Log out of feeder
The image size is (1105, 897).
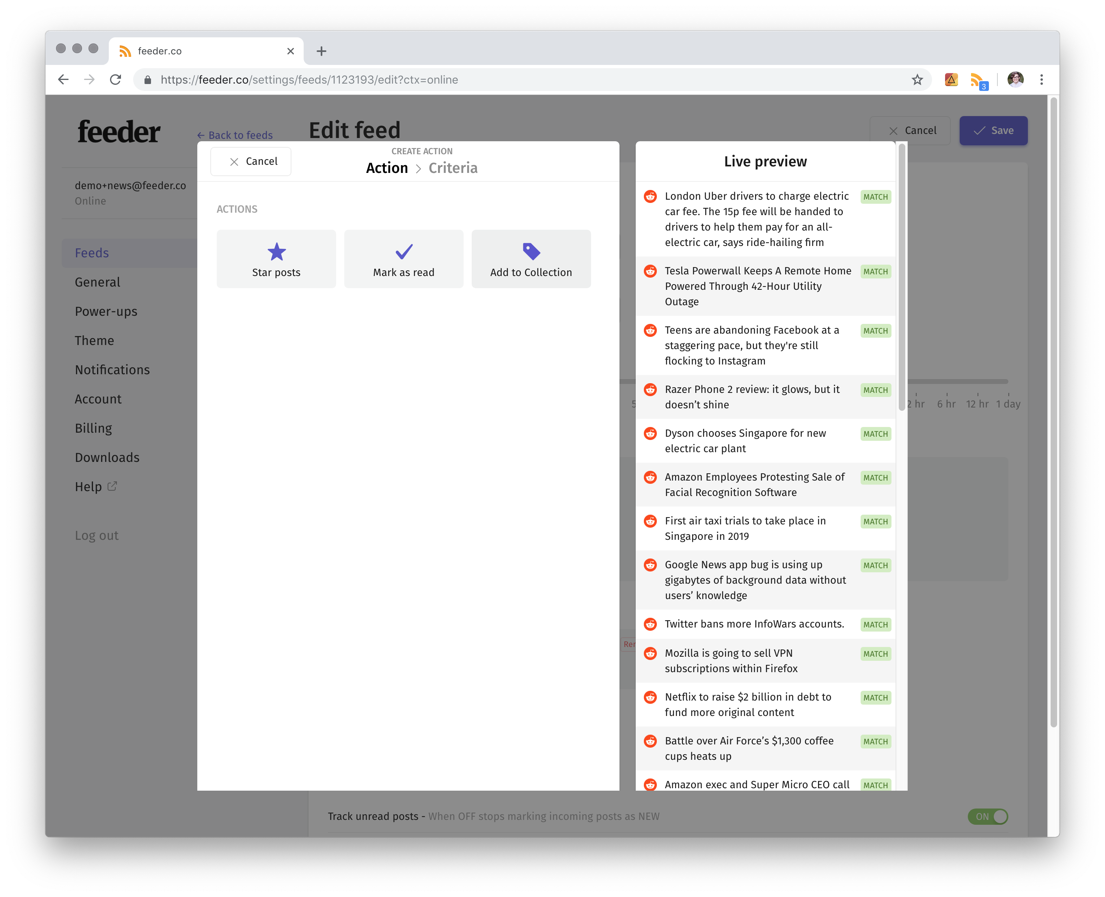tap(97, 536)
